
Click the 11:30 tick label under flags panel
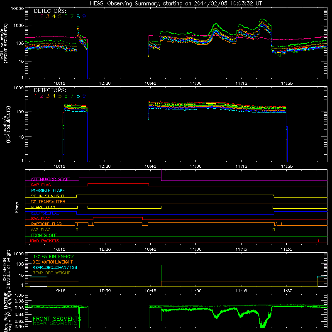[286, 249]
